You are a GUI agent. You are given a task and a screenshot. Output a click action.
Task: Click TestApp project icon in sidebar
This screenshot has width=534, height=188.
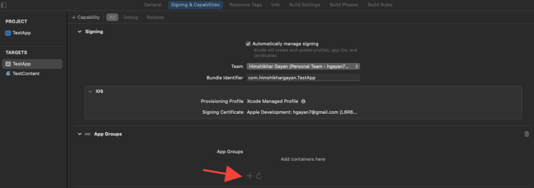coord(8,33)
